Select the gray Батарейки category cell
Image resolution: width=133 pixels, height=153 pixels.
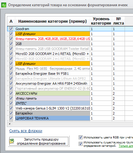click(53, 113)
